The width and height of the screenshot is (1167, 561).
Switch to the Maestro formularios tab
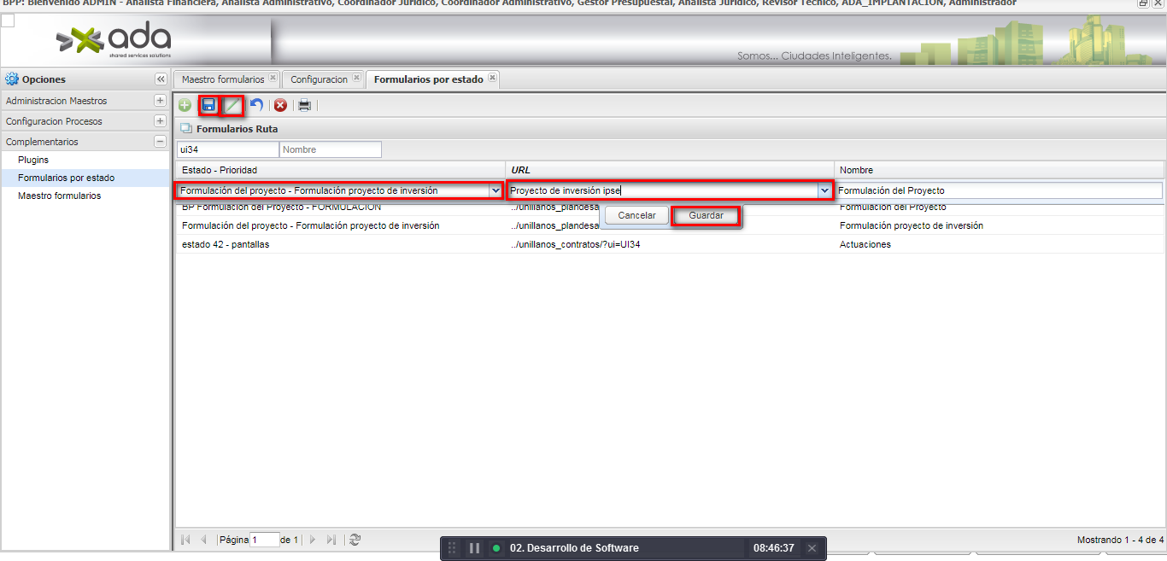tap(223, 79)
